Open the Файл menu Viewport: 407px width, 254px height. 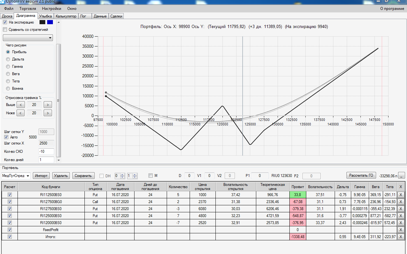[9, 9]
